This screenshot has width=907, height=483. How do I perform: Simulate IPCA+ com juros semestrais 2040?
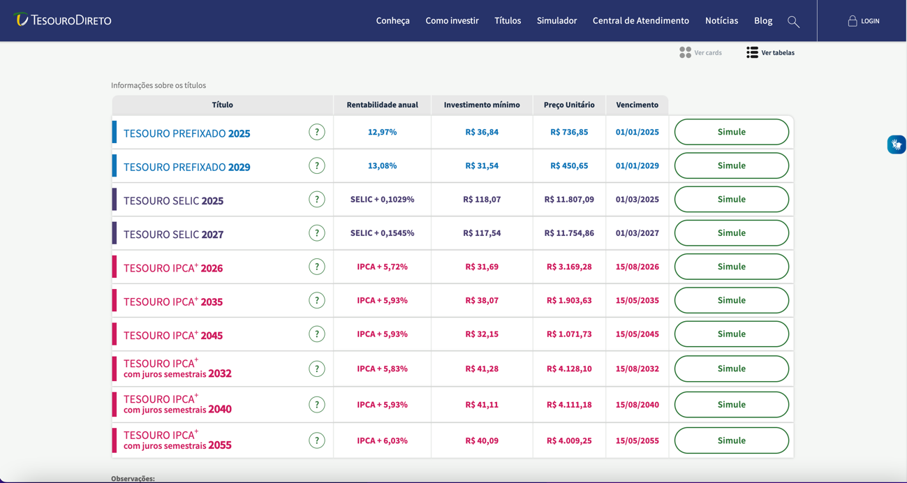click(732, 405)
